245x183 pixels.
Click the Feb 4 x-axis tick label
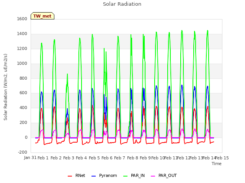click(x=81, y=158)
